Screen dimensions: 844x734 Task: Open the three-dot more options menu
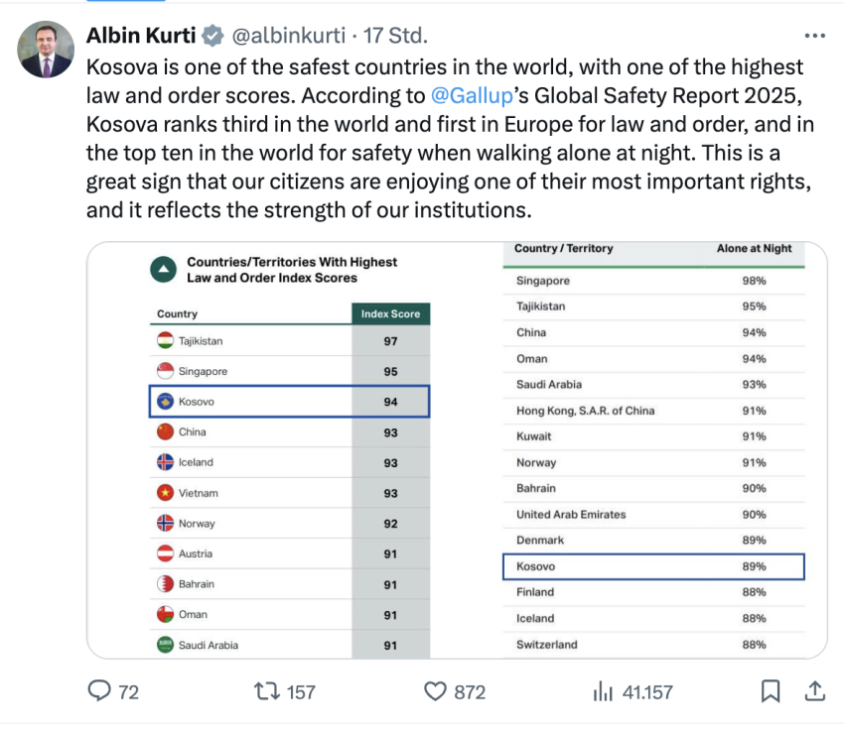814,37
